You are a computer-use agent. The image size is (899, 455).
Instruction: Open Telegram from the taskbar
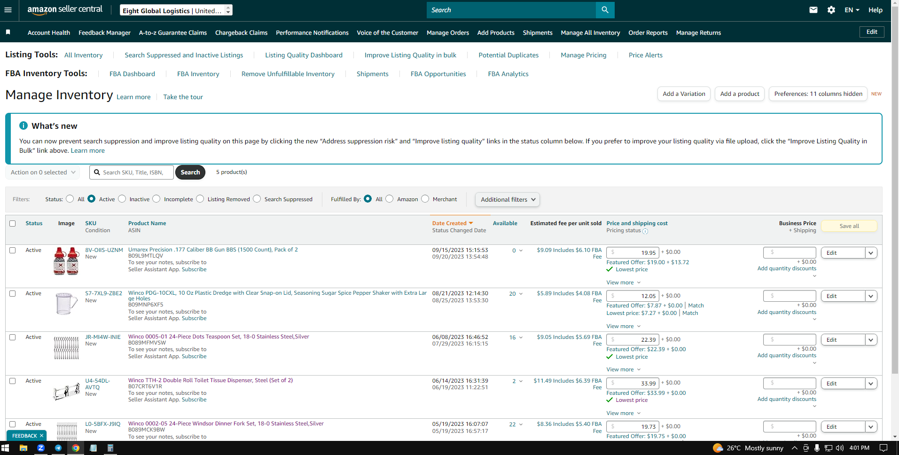(58, 448)
